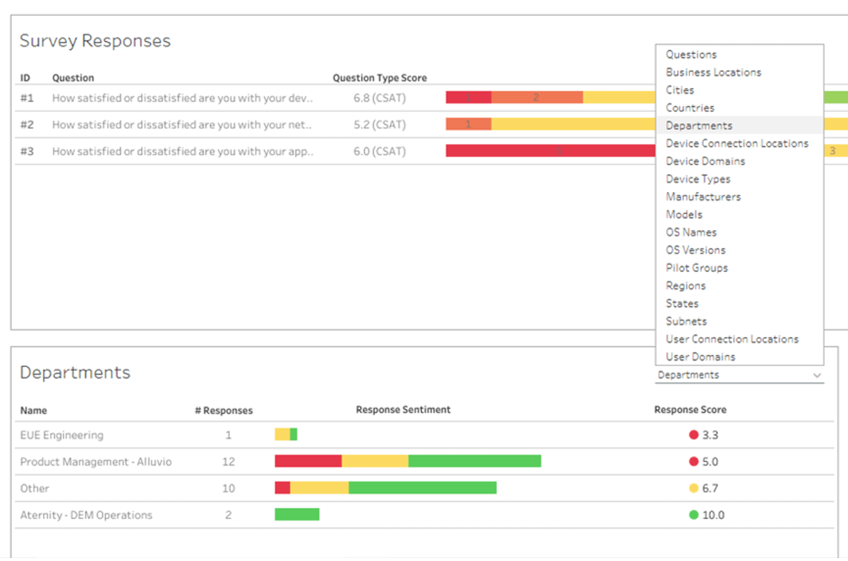Click the yellow score dot beside Other department
This screenshot has width=848, height=561.
693,488
